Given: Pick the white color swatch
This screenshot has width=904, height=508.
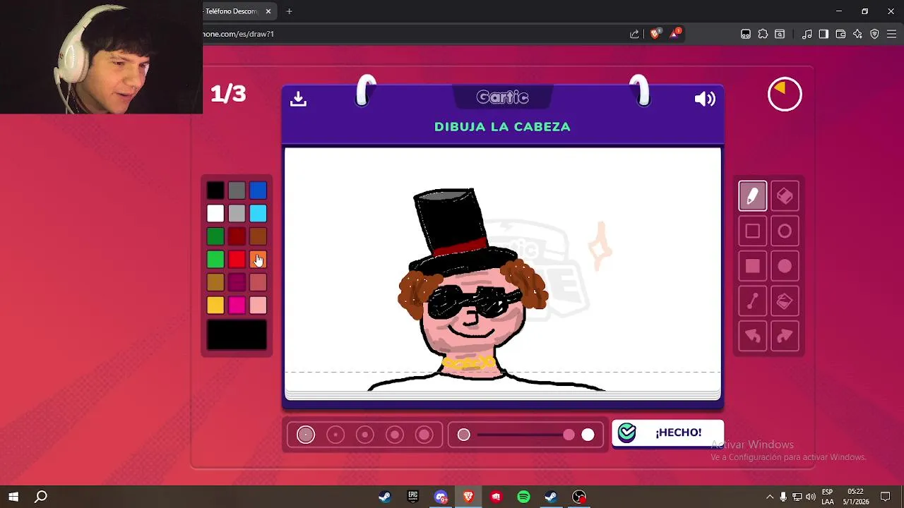Looking at the screenshot, I should click(x=215, y=213).
